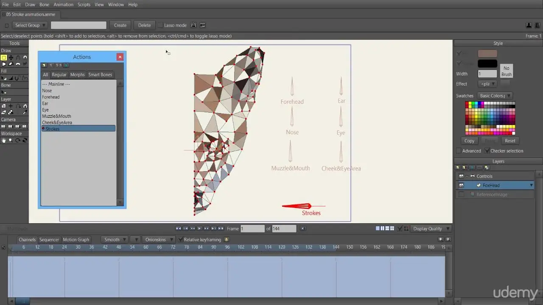This screenshot has width=543, height=305.
Task: Select the Magnet tool in Draw section
Action: point(25,58)
